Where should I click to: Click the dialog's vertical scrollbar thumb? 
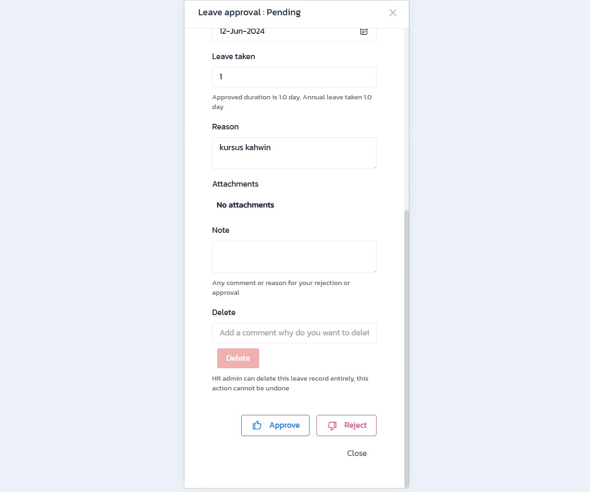tap(407, 346)
